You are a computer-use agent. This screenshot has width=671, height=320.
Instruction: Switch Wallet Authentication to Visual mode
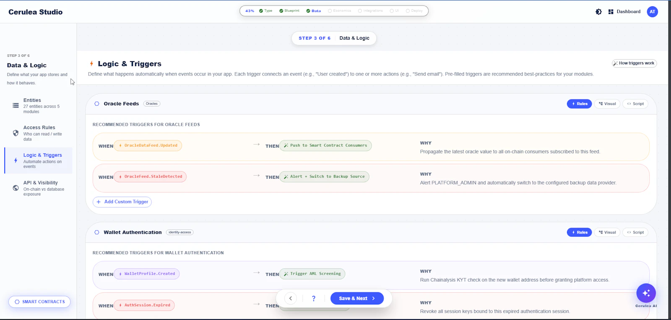607,232
